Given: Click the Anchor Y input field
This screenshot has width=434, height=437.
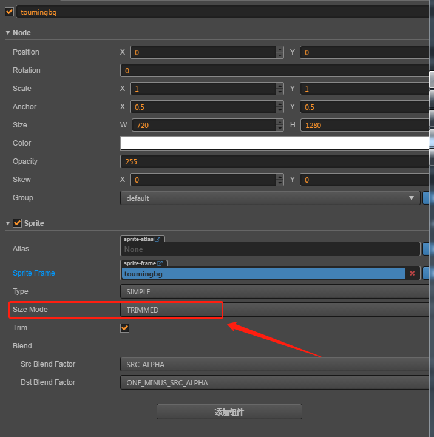Looking at the screenshot, I should coord(364,107).
